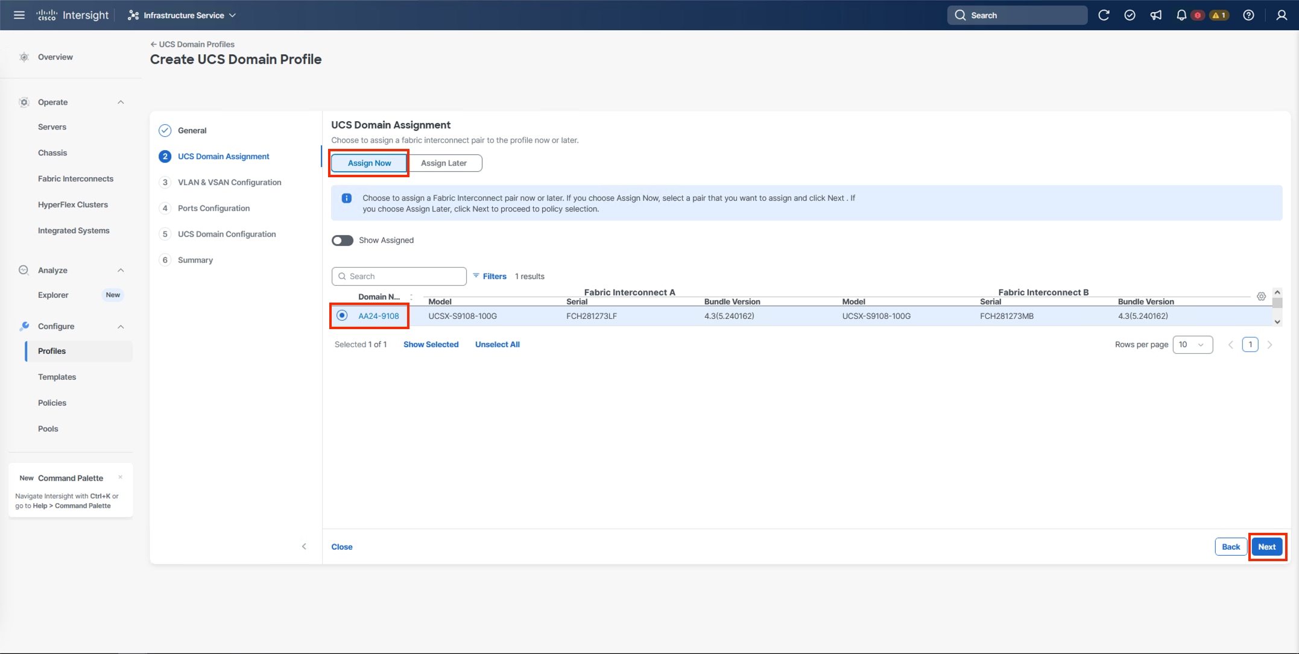1299x654 pixels.
Task: Collapse the Operate section
Action: coord(119,102)
